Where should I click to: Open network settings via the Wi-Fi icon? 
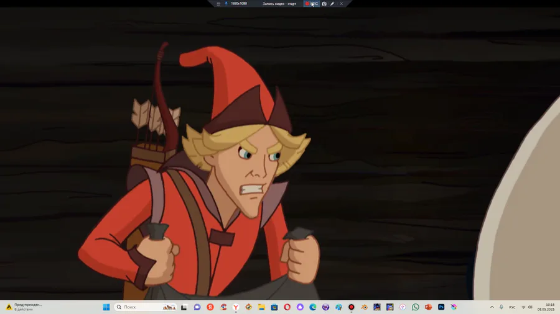pyautogui.click(x=523, y=307)
